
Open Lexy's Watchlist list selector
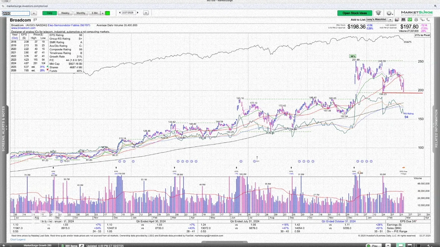coord(376,19)
